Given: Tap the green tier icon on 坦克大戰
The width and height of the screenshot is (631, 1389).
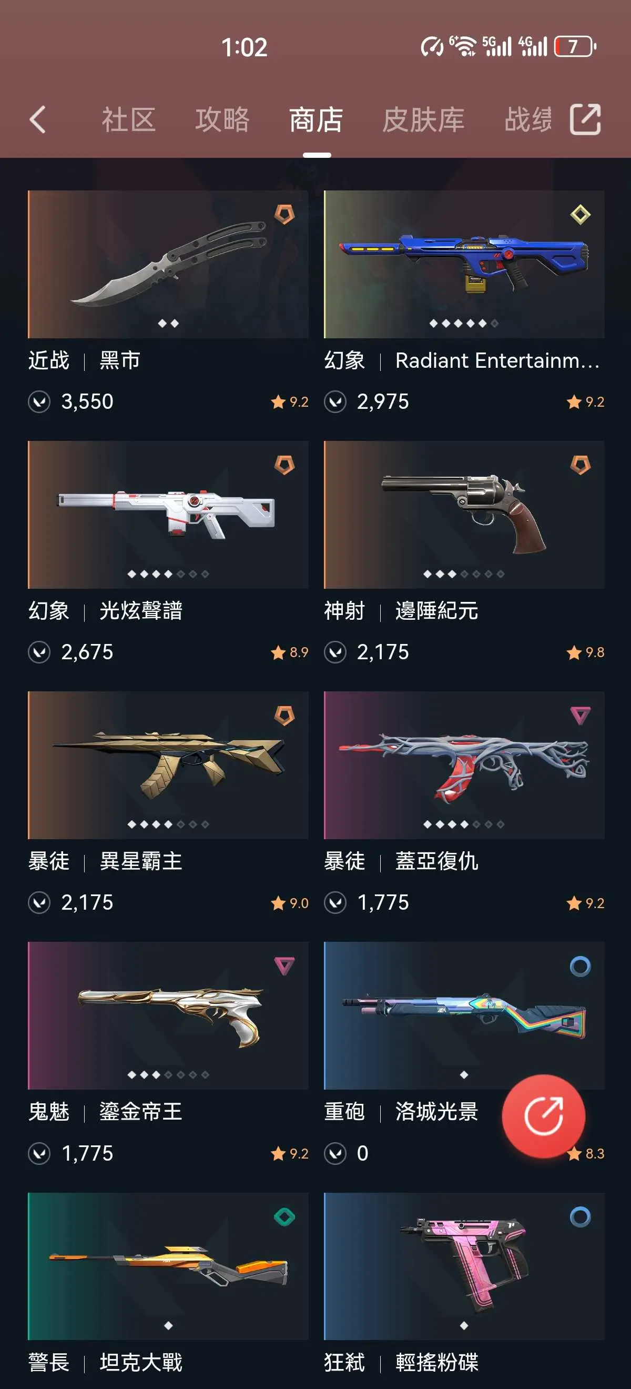Looking at the screenshot, I should (x=284, y=1216).
